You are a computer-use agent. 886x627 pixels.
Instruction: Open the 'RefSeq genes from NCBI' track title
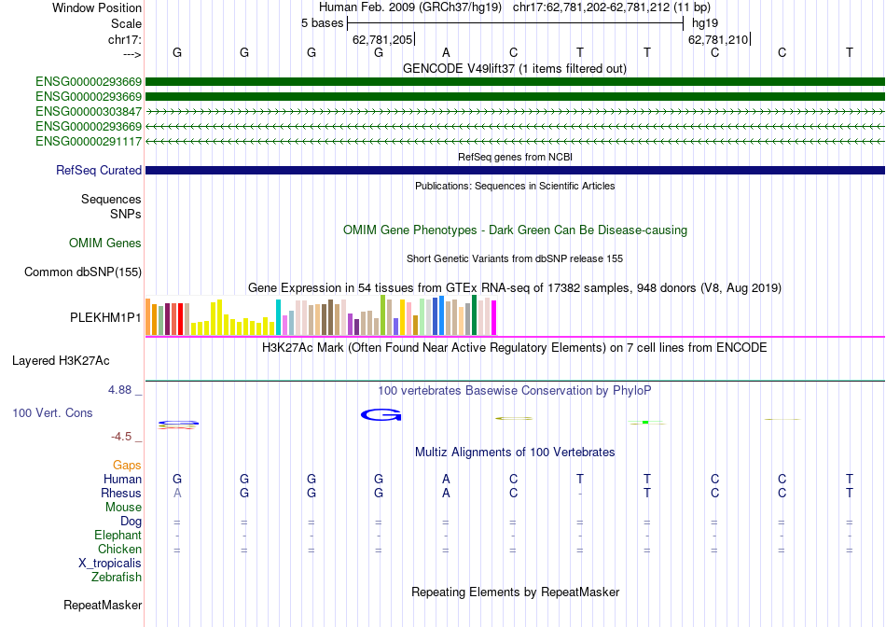pyautogui.click(x=515, y=157)
